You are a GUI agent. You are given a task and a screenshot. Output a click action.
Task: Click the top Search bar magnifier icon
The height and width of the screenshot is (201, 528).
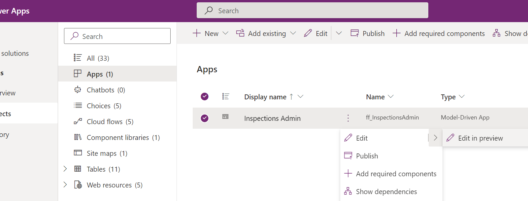[x=209, y=11]
